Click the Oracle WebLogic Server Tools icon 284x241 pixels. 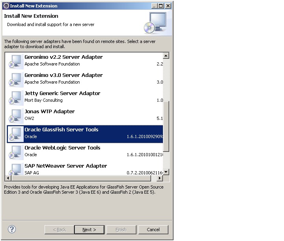(16, 152)
